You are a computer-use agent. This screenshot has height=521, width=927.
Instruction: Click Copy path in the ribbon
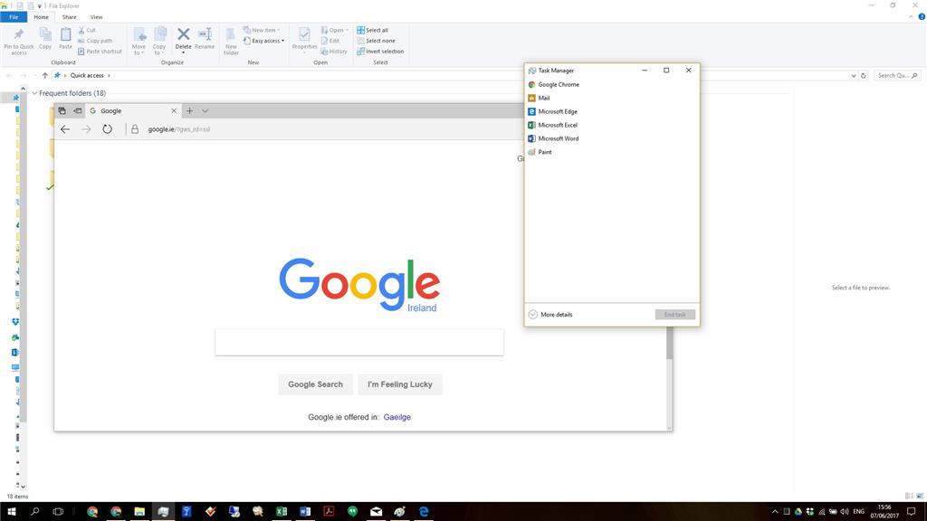(94, 41)
